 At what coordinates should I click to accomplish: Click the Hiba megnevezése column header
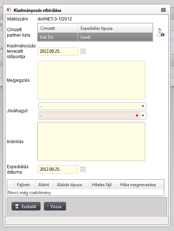click(x=141, y=184)
